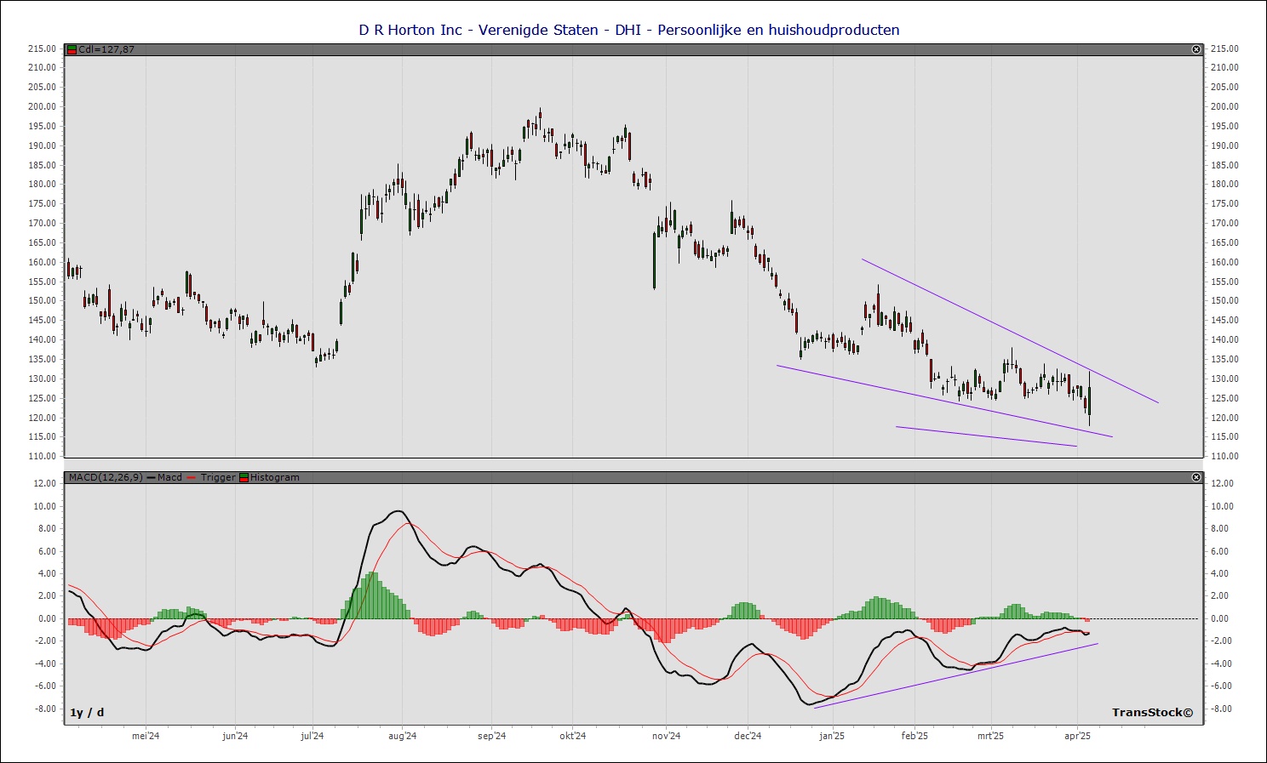Close the MACD indicator panel
This screenshot has height=763, width=1267.
coord(1195,477)
